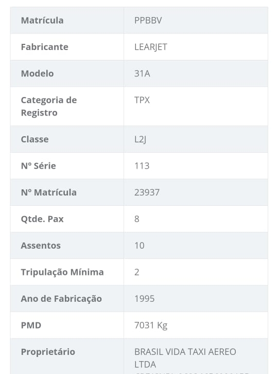Click the Fabricante row label

(x=45, y=47)
